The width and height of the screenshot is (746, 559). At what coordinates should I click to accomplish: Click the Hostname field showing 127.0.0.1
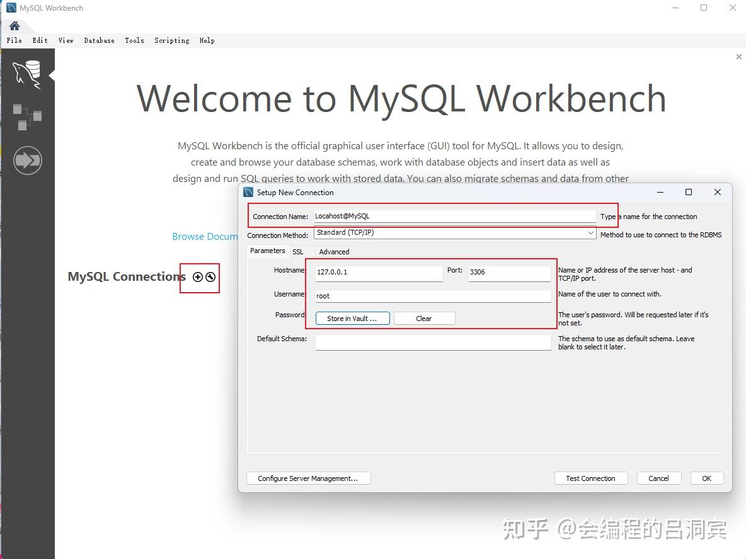[x=379, y=273]
